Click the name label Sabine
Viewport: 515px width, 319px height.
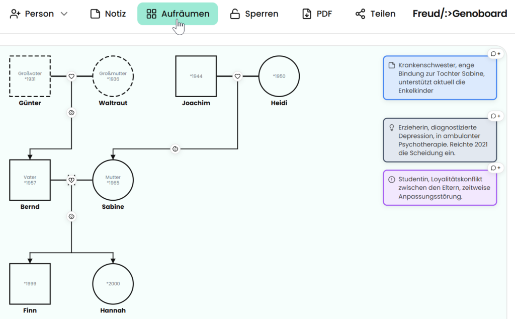[x=113, y=207]
